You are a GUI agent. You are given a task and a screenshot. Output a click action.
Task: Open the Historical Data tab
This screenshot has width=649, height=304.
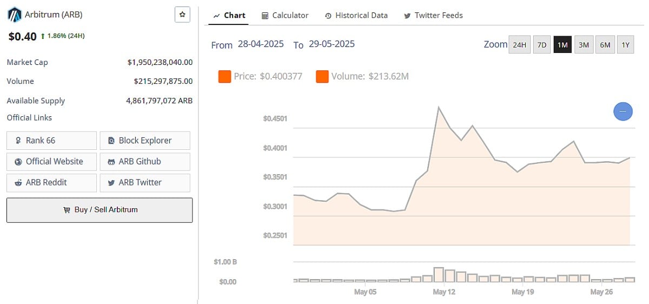356,16
